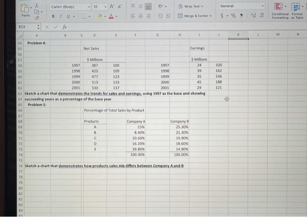Toggle underline formatting

(x=68, y=16)
